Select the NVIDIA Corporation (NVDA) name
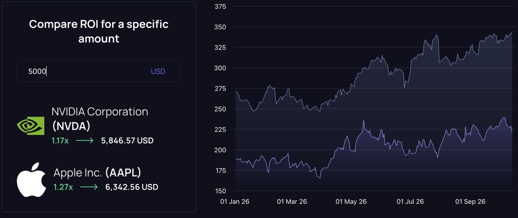Image resolution: width=518 pixels, height=218 pixels. tap(100, 119)
